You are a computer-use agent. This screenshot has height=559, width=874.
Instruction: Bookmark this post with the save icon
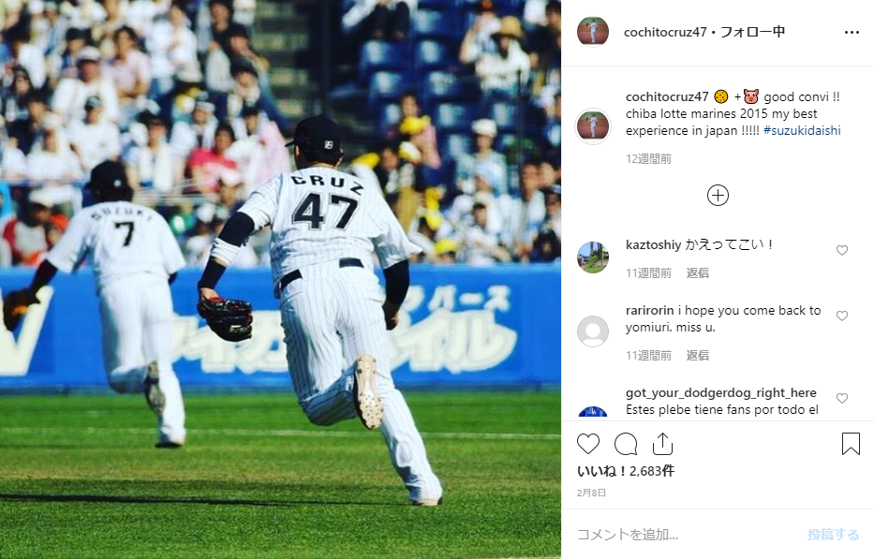(x=851, y=444)
